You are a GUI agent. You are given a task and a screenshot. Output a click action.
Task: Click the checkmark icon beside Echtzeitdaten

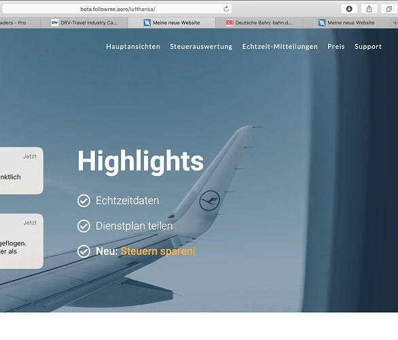84,201
